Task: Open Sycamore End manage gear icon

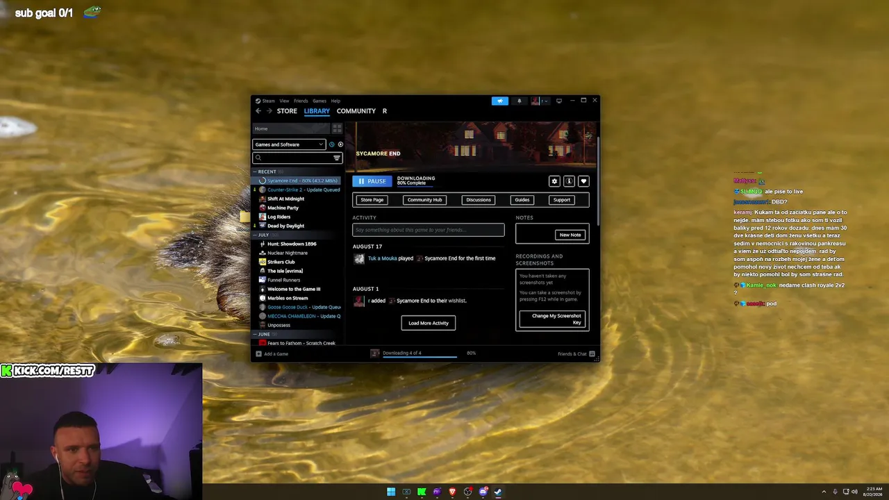Action: point(554,181)
